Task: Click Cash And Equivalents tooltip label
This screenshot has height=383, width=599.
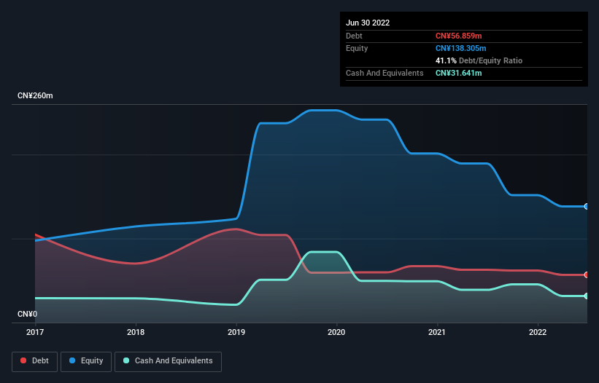Action: click(x=384, y=73)
